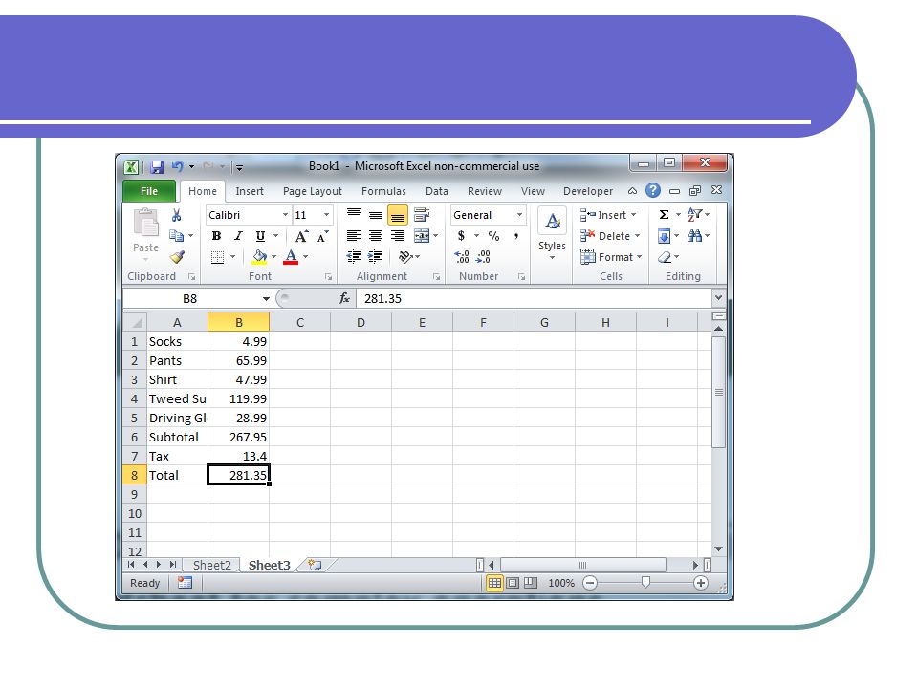
Task: Select the Format Painter brush
Action: click(x=177, y=257)
